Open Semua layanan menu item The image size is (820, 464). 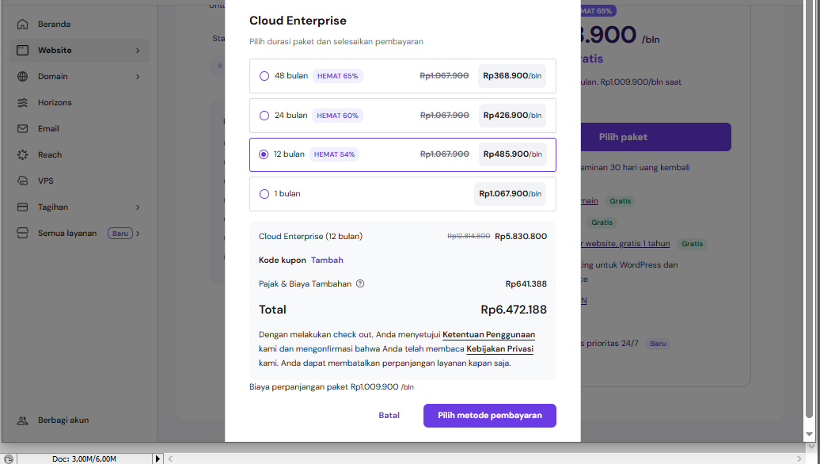pos(67,234)
